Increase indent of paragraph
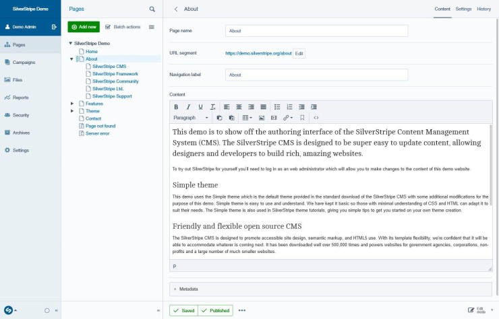The height and width of the screenshot is (319, 499). pos(314,107)
